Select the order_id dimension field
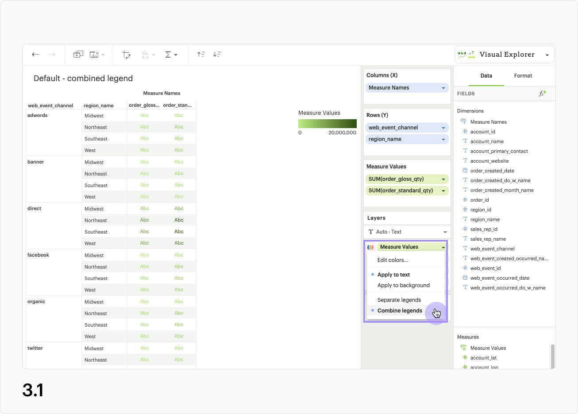 point(479,200)
